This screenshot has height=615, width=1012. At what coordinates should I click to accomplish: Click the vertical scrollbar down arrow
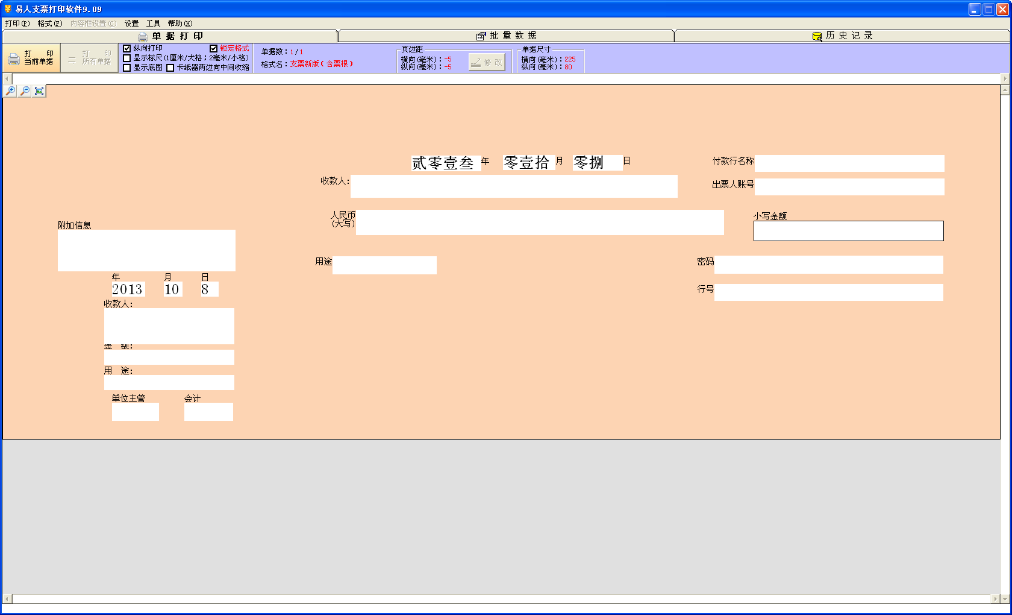[x=1005, y=599]
